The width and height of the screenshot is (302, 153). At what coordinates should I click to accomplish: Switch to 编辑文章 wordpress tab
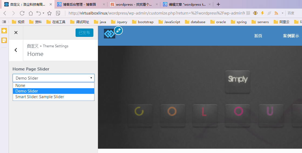(186, 4)
